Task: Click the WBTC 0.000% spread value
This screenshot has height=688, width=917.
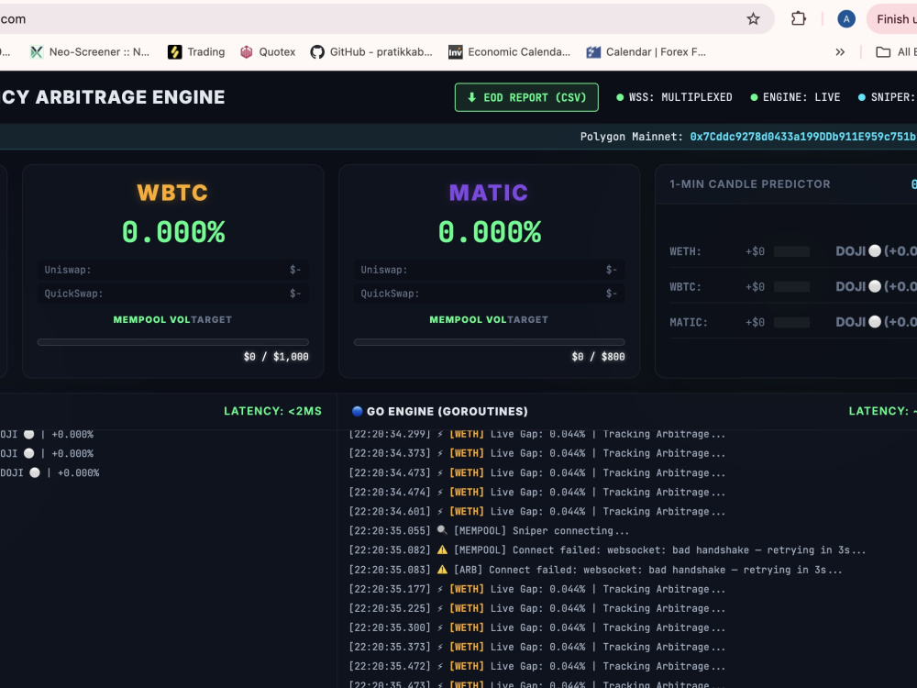Action: point(173,232)
